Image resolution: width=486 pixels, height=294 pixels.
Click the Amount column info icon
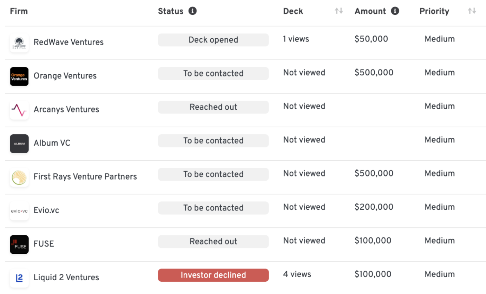pyautogui.click(x=395, y=11)
